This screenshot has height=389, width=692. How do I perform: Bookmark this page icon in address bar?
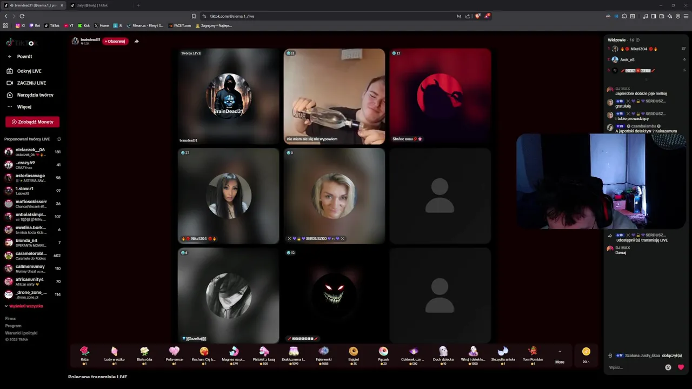pos(194,16)
